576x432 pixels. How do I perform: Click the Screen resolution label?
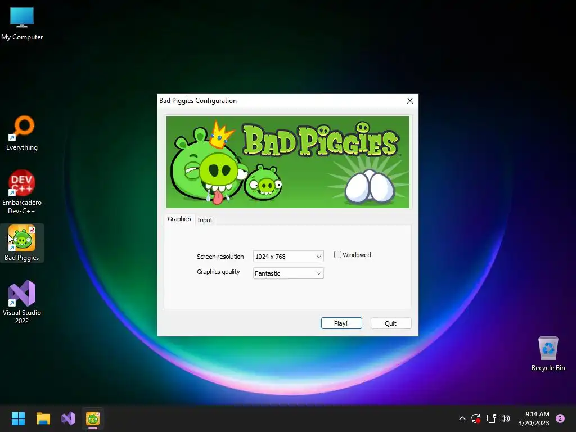tap(220, 256)
